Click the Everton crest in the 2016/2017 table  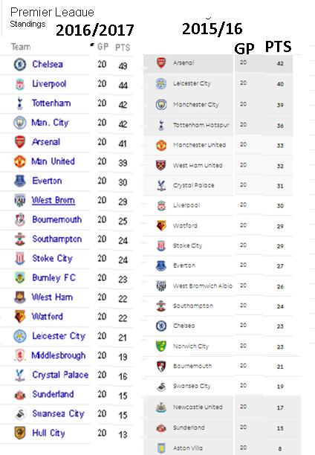point(20,181)
